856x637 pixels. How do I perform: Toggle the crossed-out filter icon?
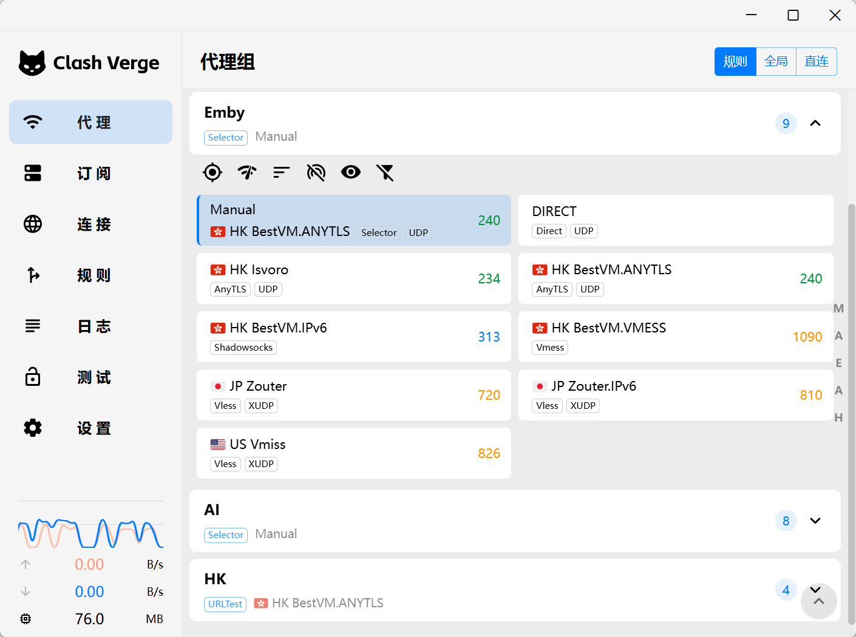pyautogui.click(x=385, y=173)
